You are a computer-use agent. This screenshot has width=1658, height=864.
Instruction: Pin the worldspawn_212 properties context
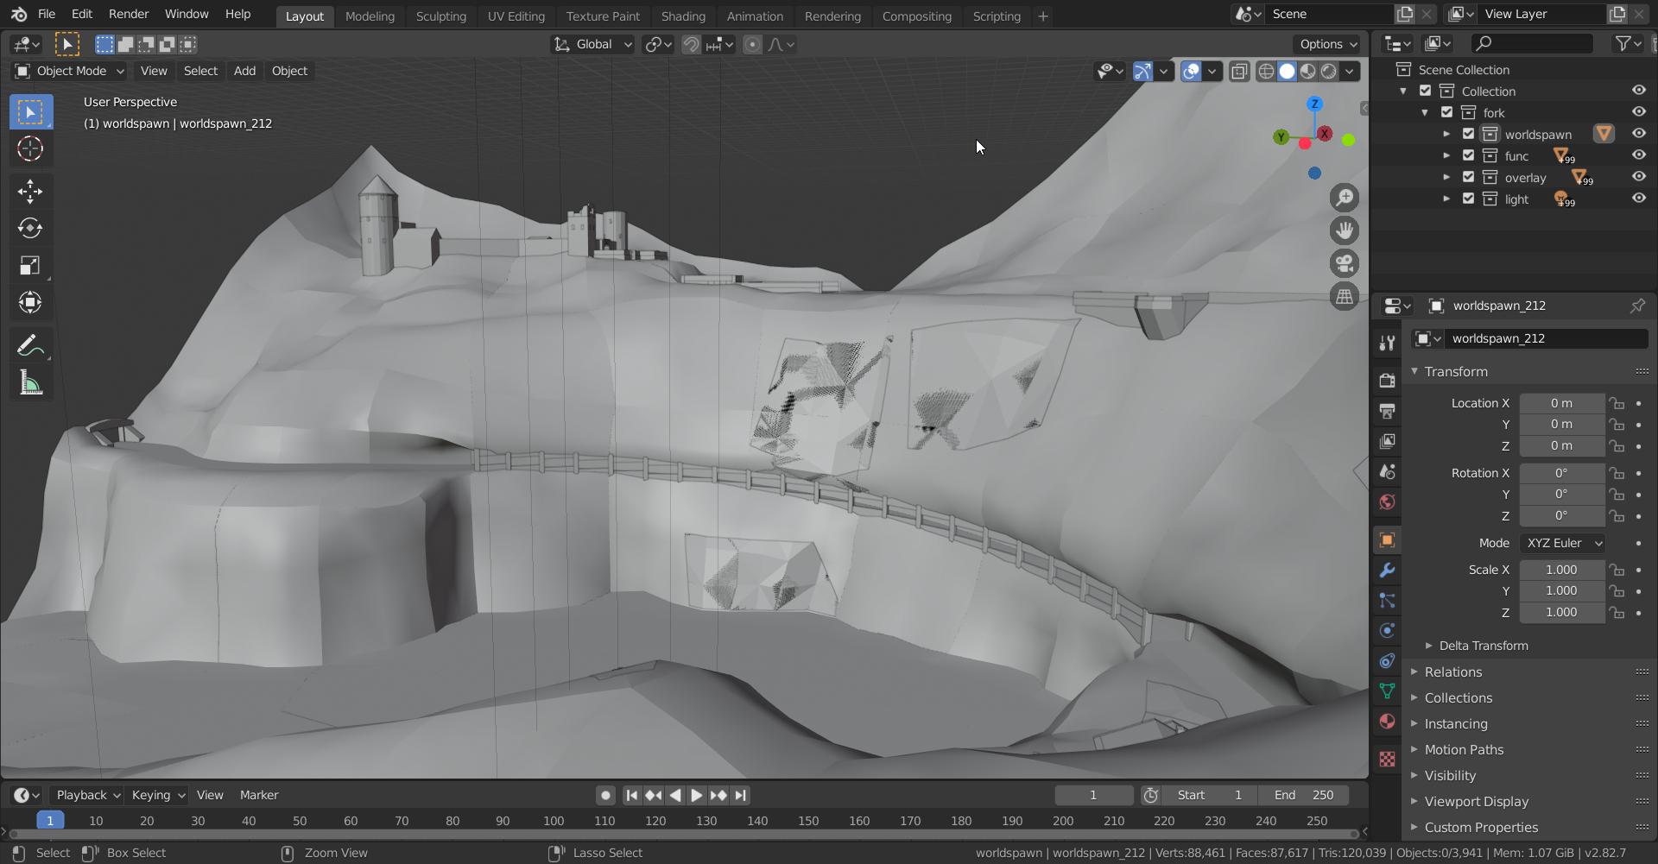pos(1637,306)
